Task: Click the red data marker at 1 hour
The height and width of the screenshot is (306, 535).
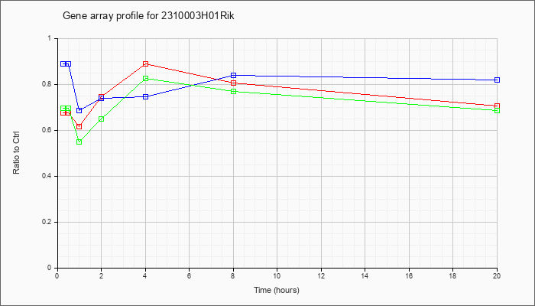Action: pyautogui.click(x=79, y=126)
